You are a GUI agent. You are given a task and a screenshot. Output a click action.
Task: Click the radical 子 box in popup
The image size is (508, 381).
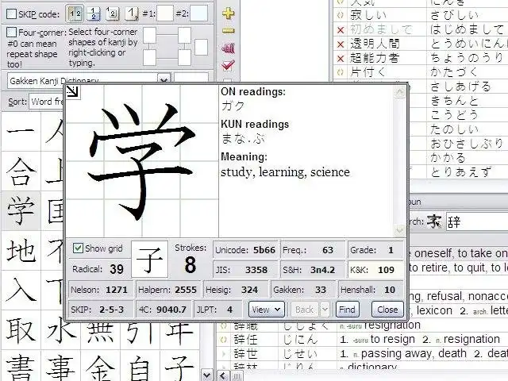[150, 260]
